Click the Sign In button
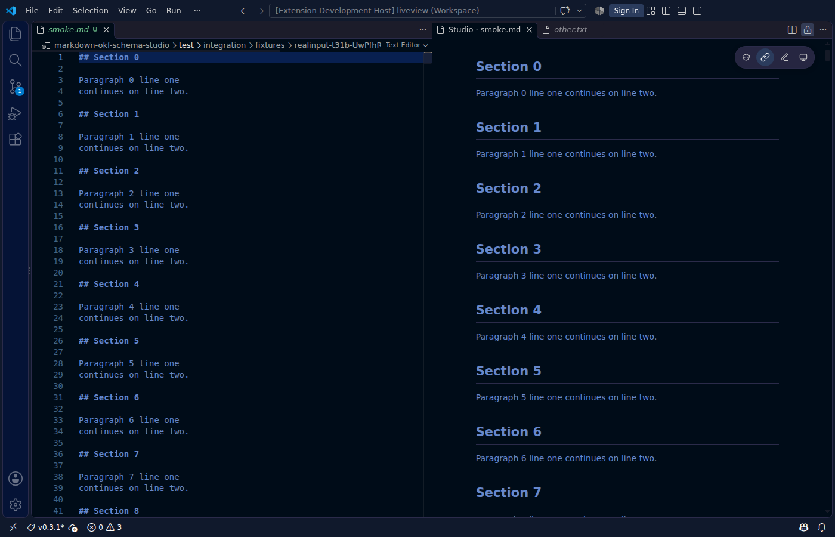 click(x=626, y=11)
